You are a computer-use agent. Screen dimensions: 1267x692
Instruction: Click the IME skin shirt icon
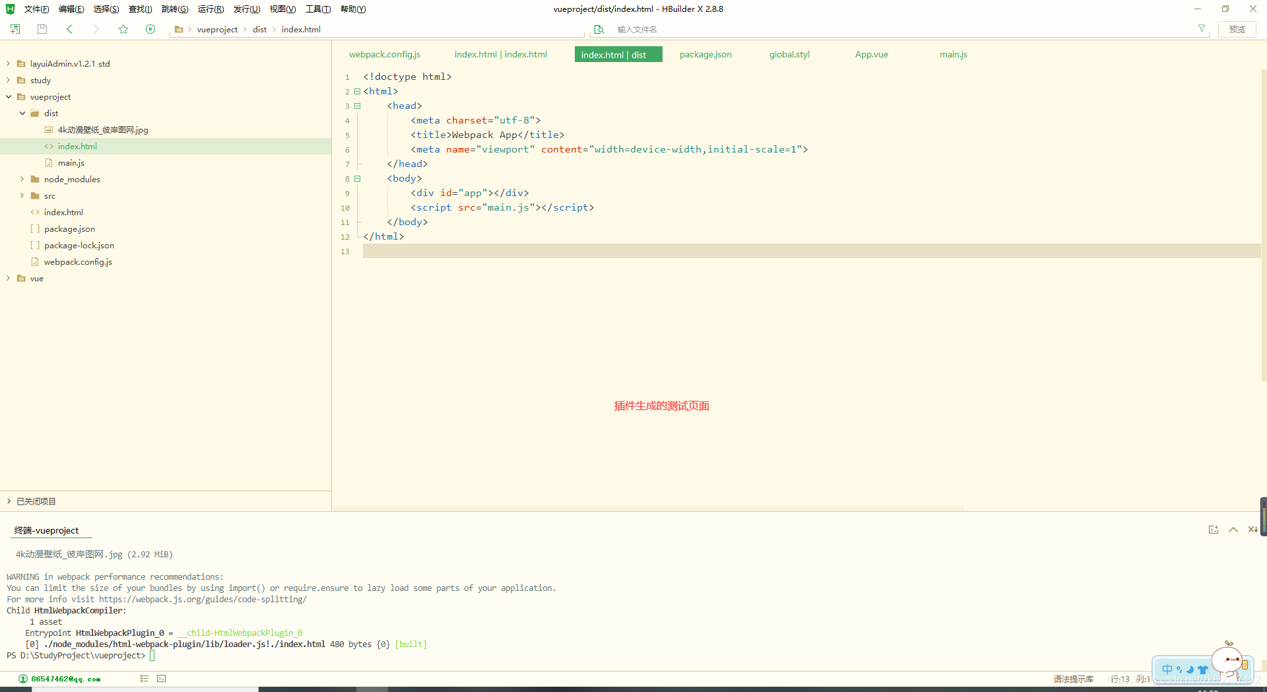pos(1203,669)
